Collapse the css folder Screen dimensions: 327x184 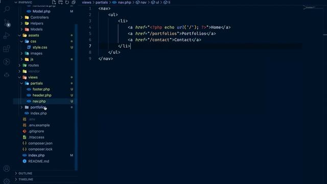[21, 41]
